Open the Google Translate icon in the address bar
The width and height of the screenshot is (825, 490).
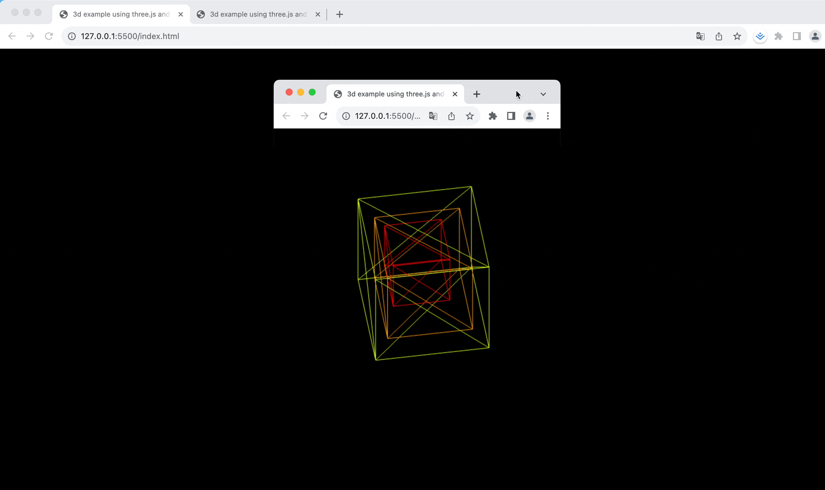[x=700, y=36]
